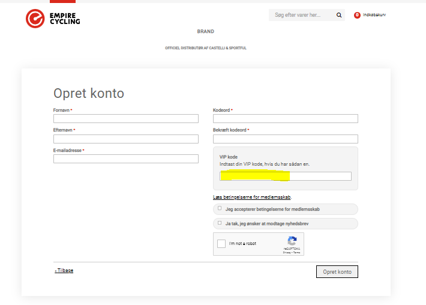Screen dimensions: 426x305
Task: Select the E-mailadresse text field
Action: 125,159
